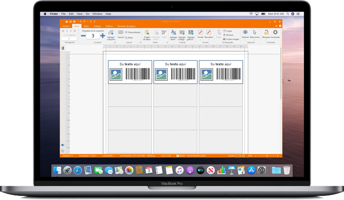Go to next page navigation arrow
344x200 pixels.
click(71, 31)
